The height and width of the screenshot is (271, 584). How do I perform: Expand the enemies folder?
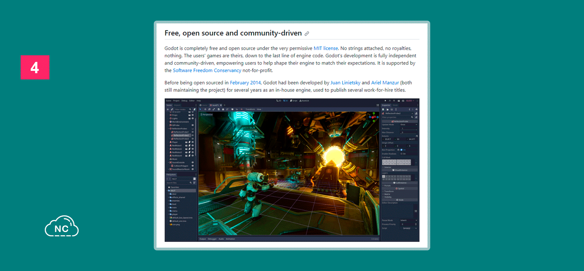pos(169,201)
